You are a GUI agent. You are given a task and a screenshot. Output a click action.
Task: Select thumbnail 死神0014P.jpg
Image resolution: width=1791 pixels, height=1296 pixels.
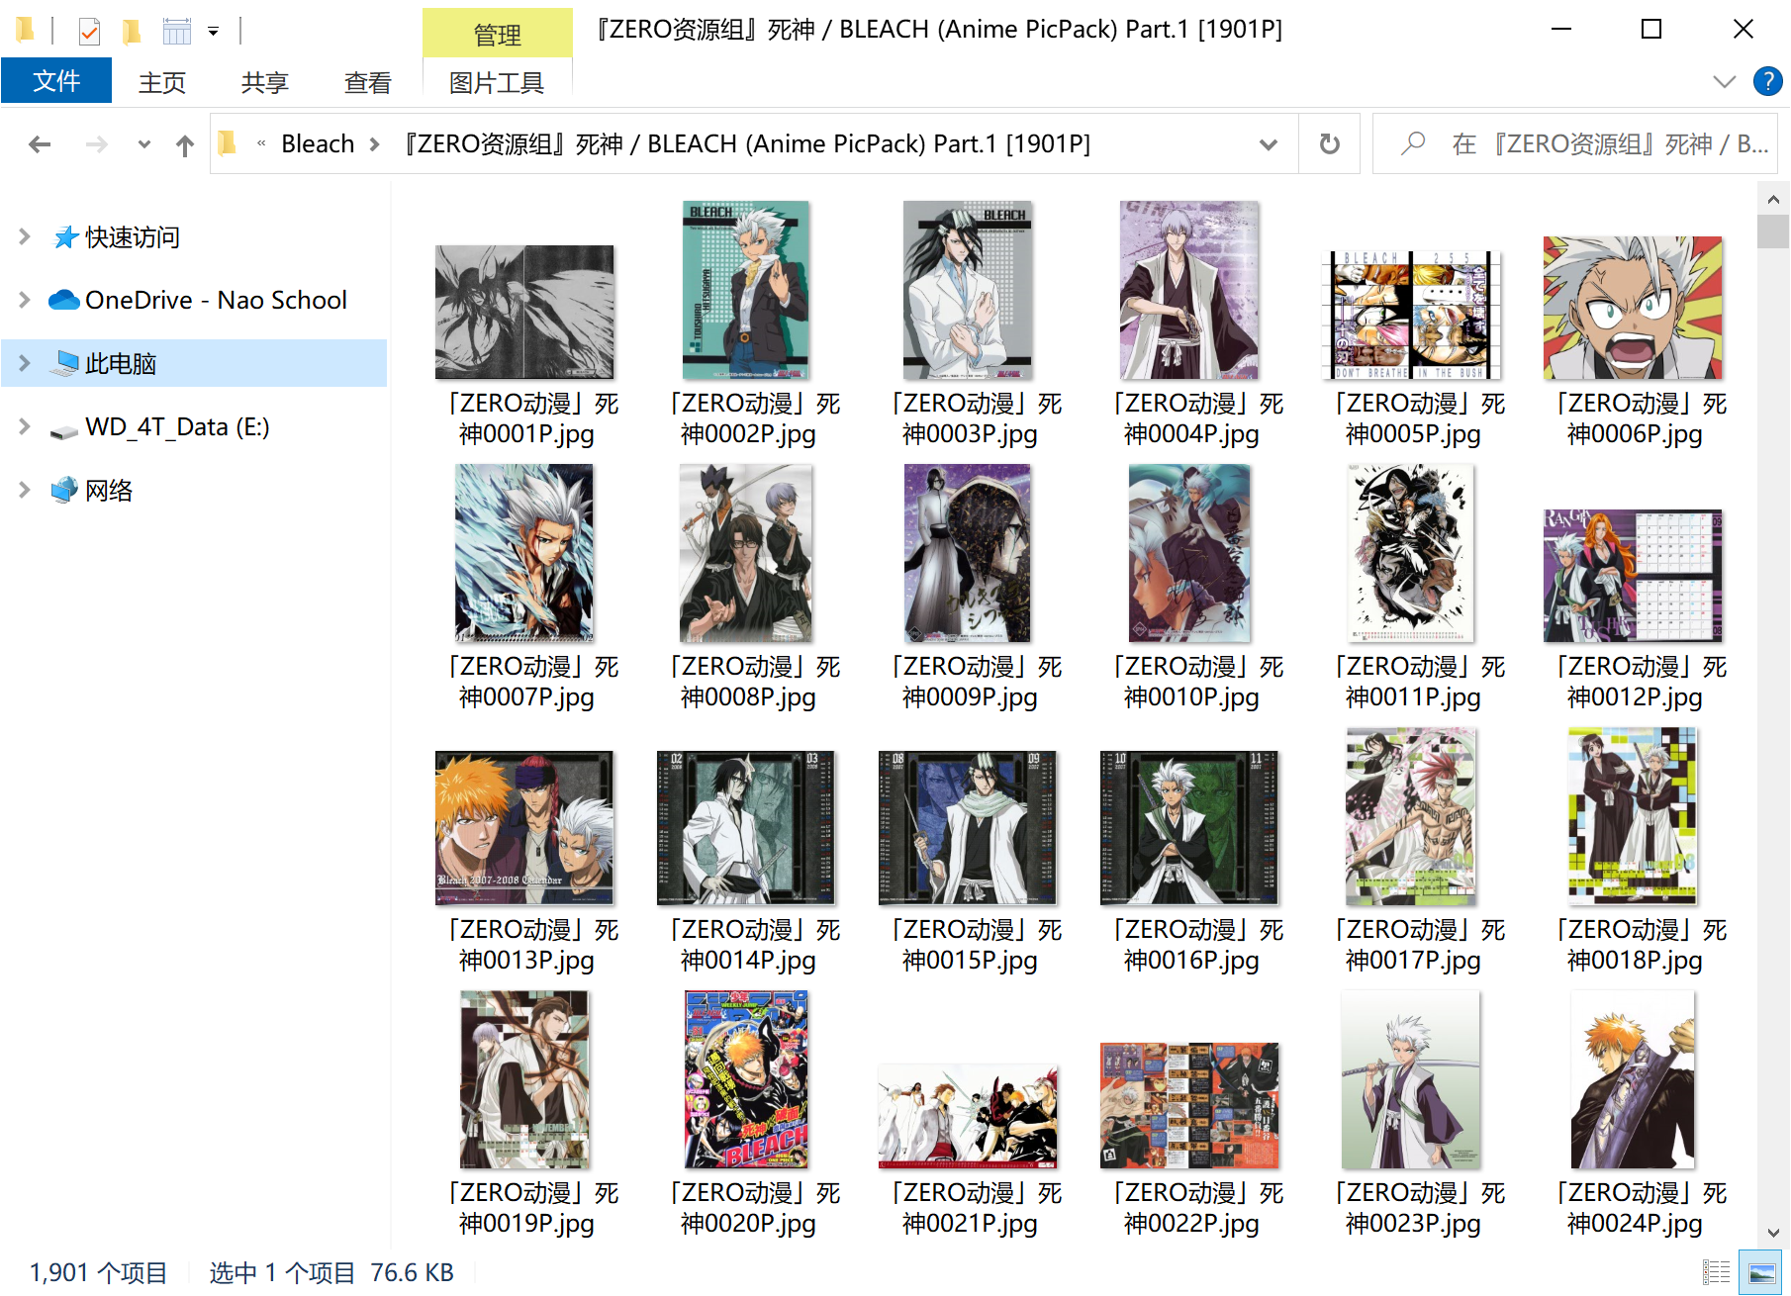(746, 828)
